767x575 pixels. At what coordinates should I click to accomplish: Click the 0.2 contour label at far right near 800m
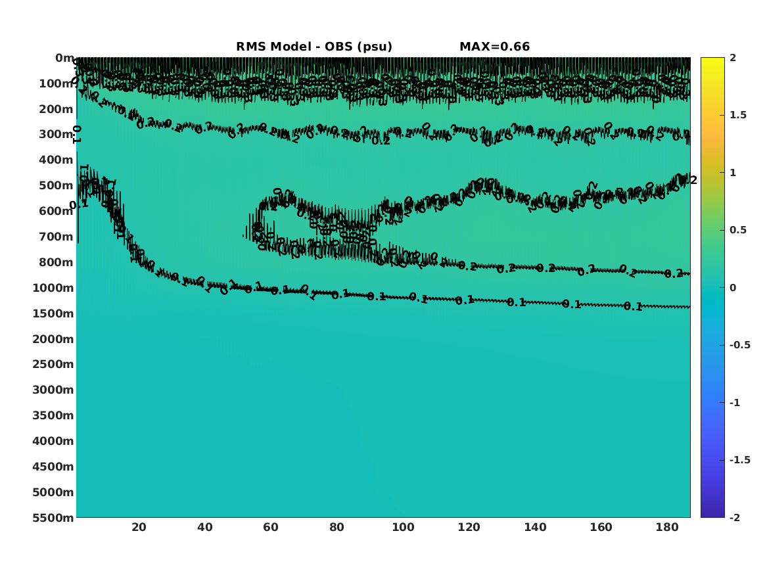pyautogui.click(x=674, y=274)
